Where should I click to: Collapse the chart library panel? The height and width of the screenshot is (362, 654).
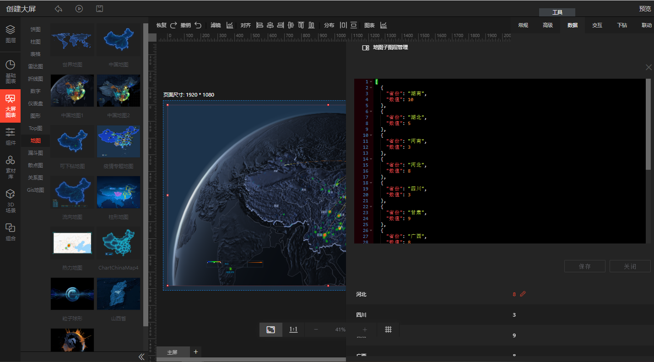tap(141, 357)
